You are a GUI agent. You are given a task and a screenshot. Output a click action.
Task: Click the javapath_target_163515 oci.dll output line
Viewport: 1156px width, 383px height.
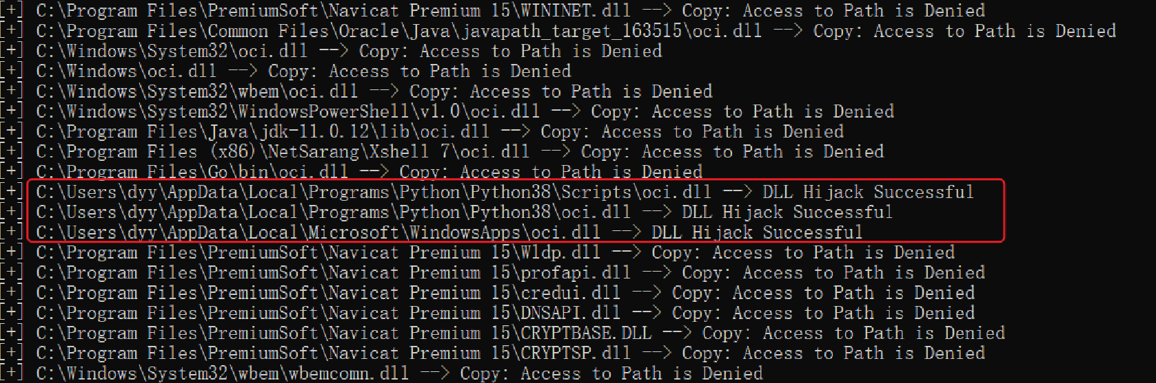coord(558,31)
